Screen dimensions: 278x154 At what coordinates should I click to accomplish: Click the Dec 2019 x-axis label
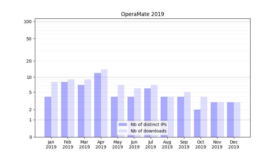click(x=234, y=144)
